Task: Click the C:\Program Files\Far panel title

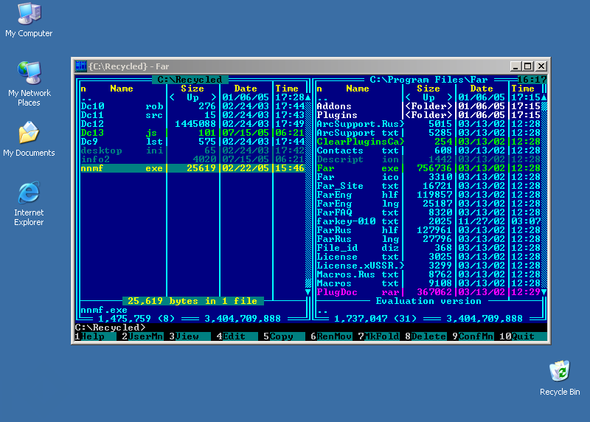Action: 428,80
